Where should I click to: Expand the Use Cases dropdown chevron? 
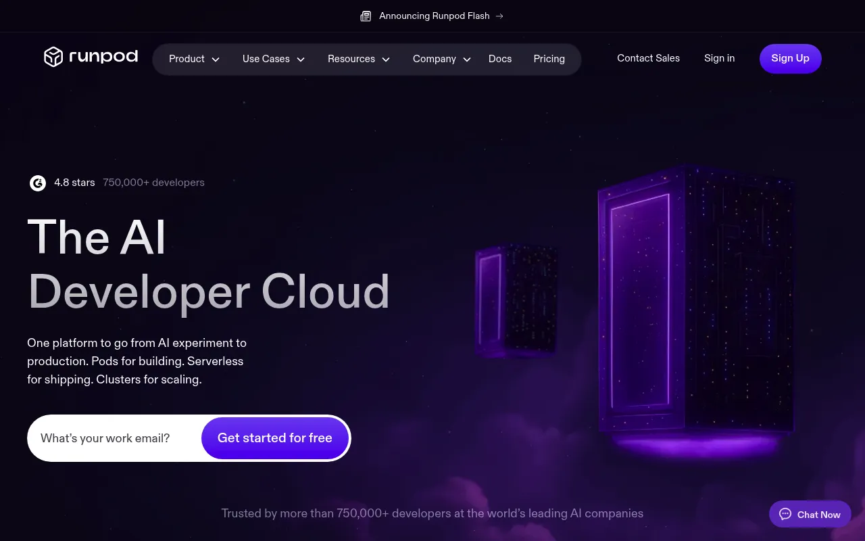pyautogui.click(x=301, y=60)
